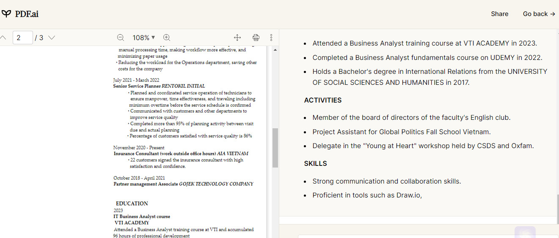This screenshot has width=559, height=238.
Task: Open the PDF.ai home logo
Action: [20, 14]
